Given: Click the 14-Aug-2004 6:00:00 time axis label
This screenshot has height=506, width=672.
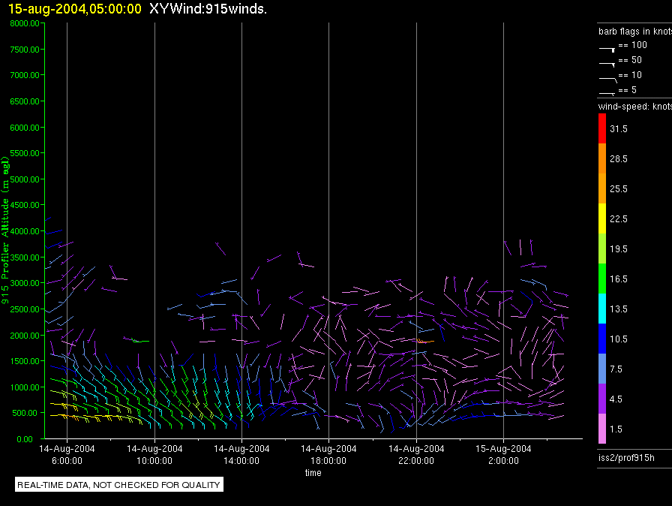Looking at the screenshot, I should click(67, 454).
